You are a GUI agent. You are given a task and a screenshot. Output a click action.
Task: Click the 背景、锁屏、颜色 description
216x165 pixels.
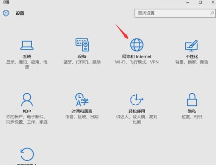click(192, 62)
